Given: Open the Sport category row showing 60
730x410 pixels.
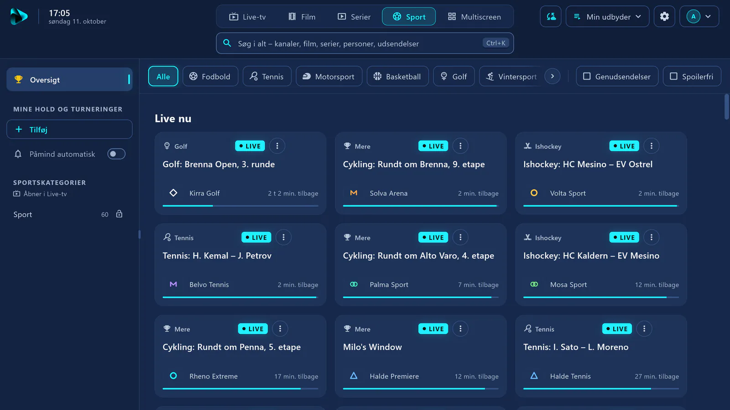Looking at the screenshot, I should point(68,214).
